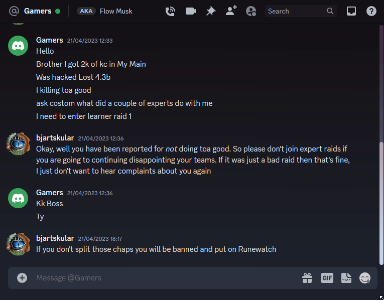Click the search magnifier icon
This screenshot has width=384, height=300.
point(330,11)
